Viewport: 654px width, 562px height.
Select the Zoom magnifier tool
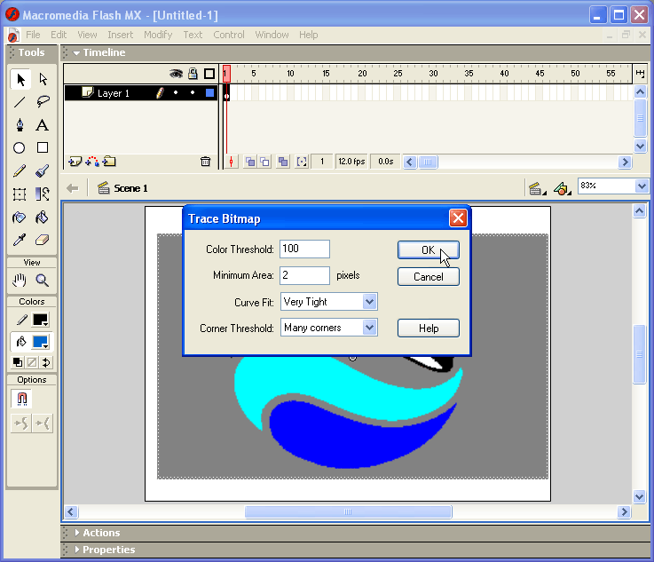(x=42, y=281)
